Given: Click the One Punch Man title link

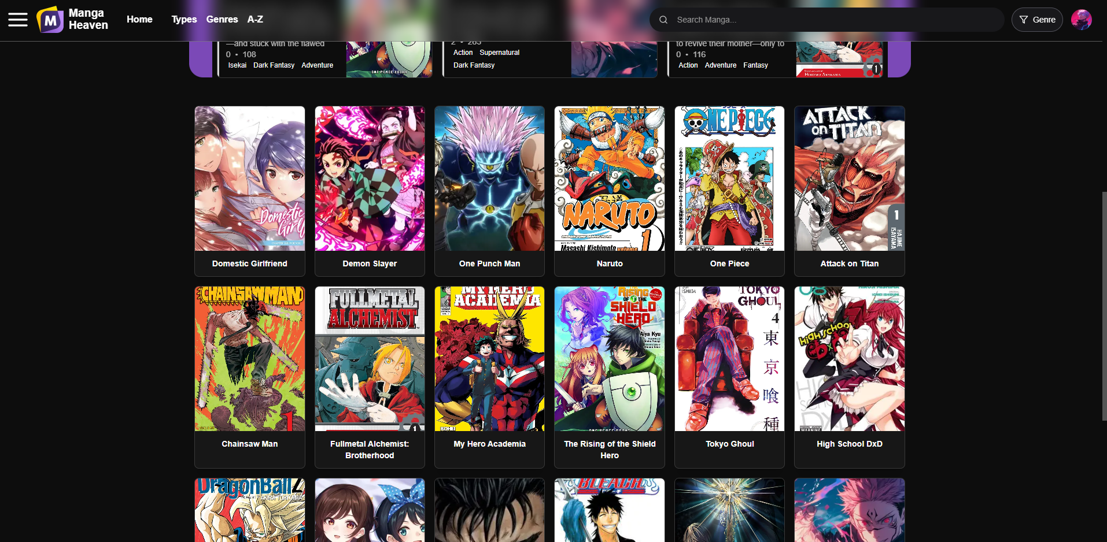Looking at the screenshot, I should click(489, 263).
